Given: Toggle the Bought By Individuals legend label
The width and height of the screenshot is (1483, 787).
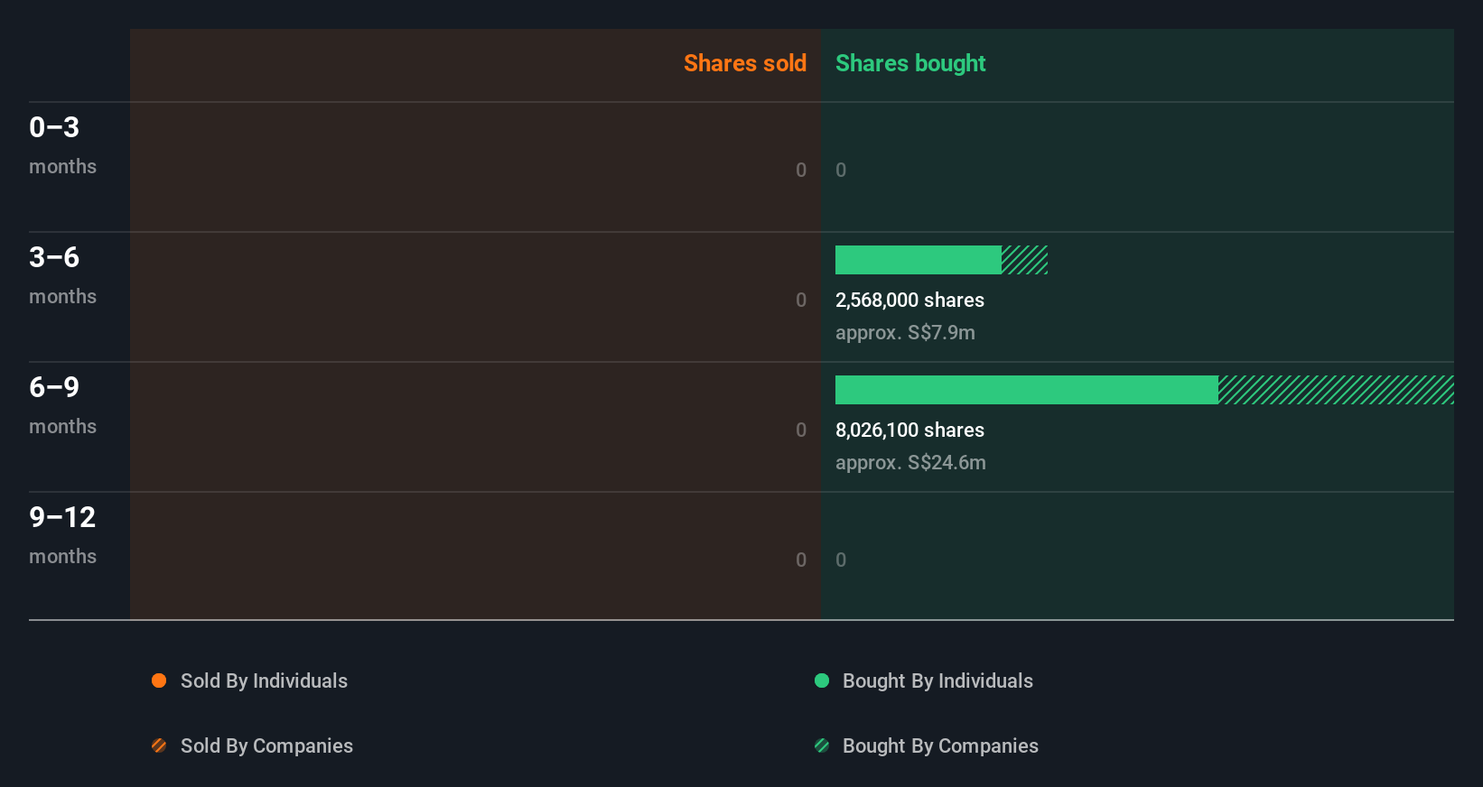Looking at the screenshot, I should pos(937,681).
